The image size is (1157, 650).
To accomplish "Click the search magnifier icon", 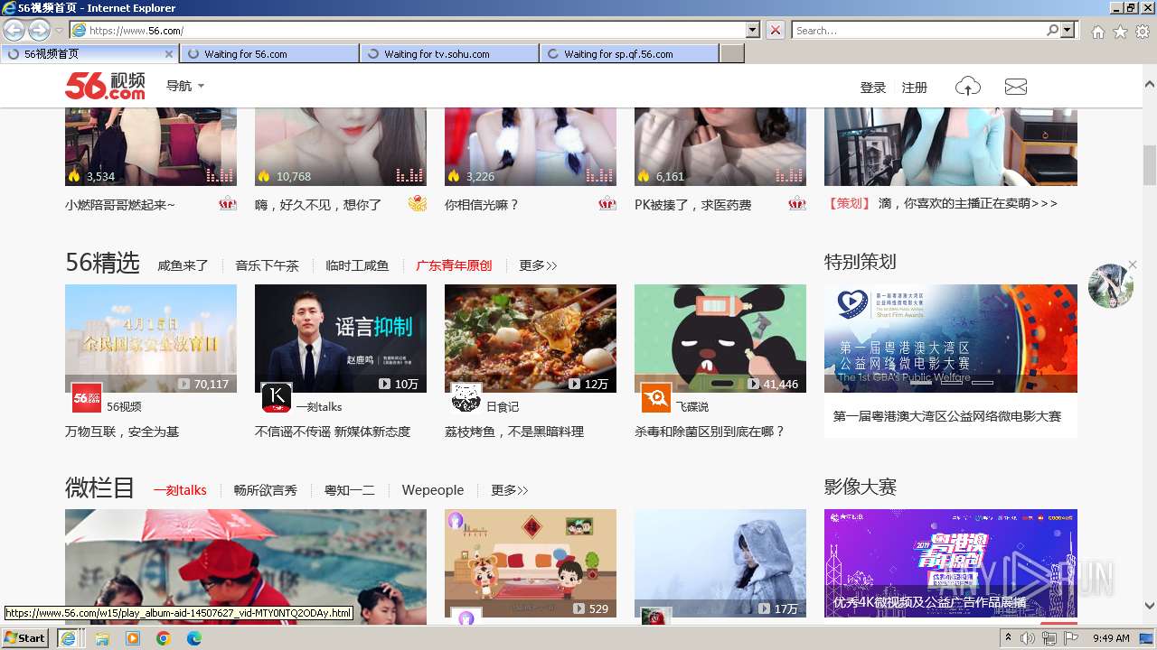I will point(1052,30).
